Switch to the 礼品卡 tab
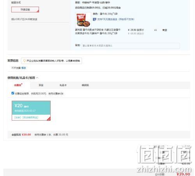The image size is (195, 176). click(63, 85)
